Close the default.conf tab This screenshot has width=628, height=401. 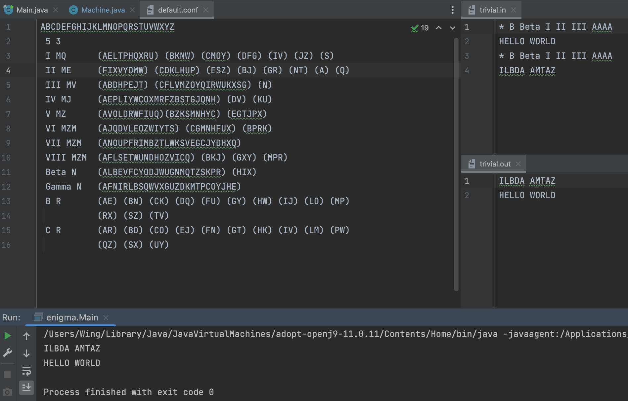[206, 10]
